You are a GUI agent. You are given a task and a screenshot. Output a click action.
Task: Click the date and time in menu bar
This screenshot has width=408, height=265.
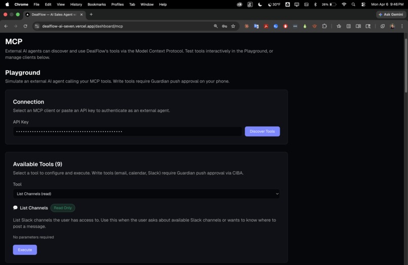coord(387,5)
